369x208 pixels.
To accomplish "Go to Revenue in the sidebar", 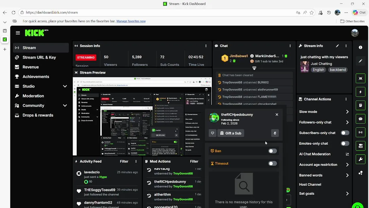I will pos(41,67).
